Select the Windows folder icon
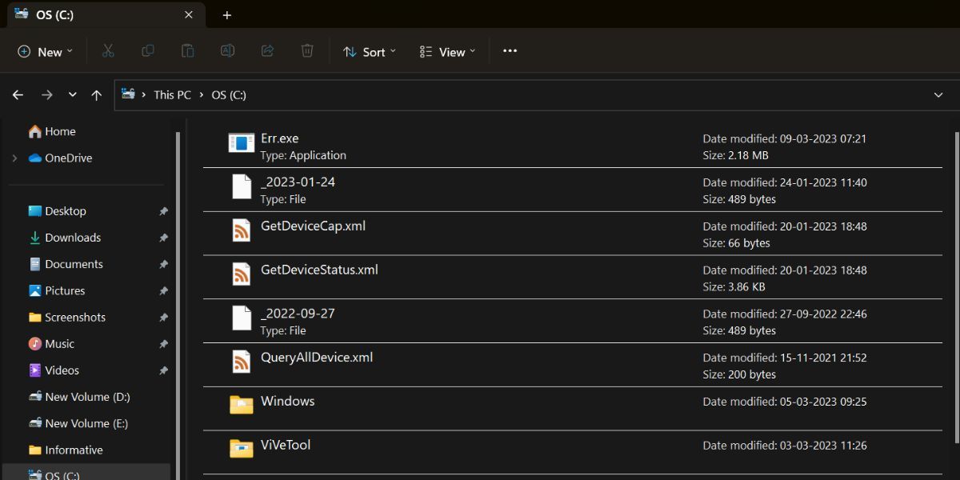 [242, 405]
